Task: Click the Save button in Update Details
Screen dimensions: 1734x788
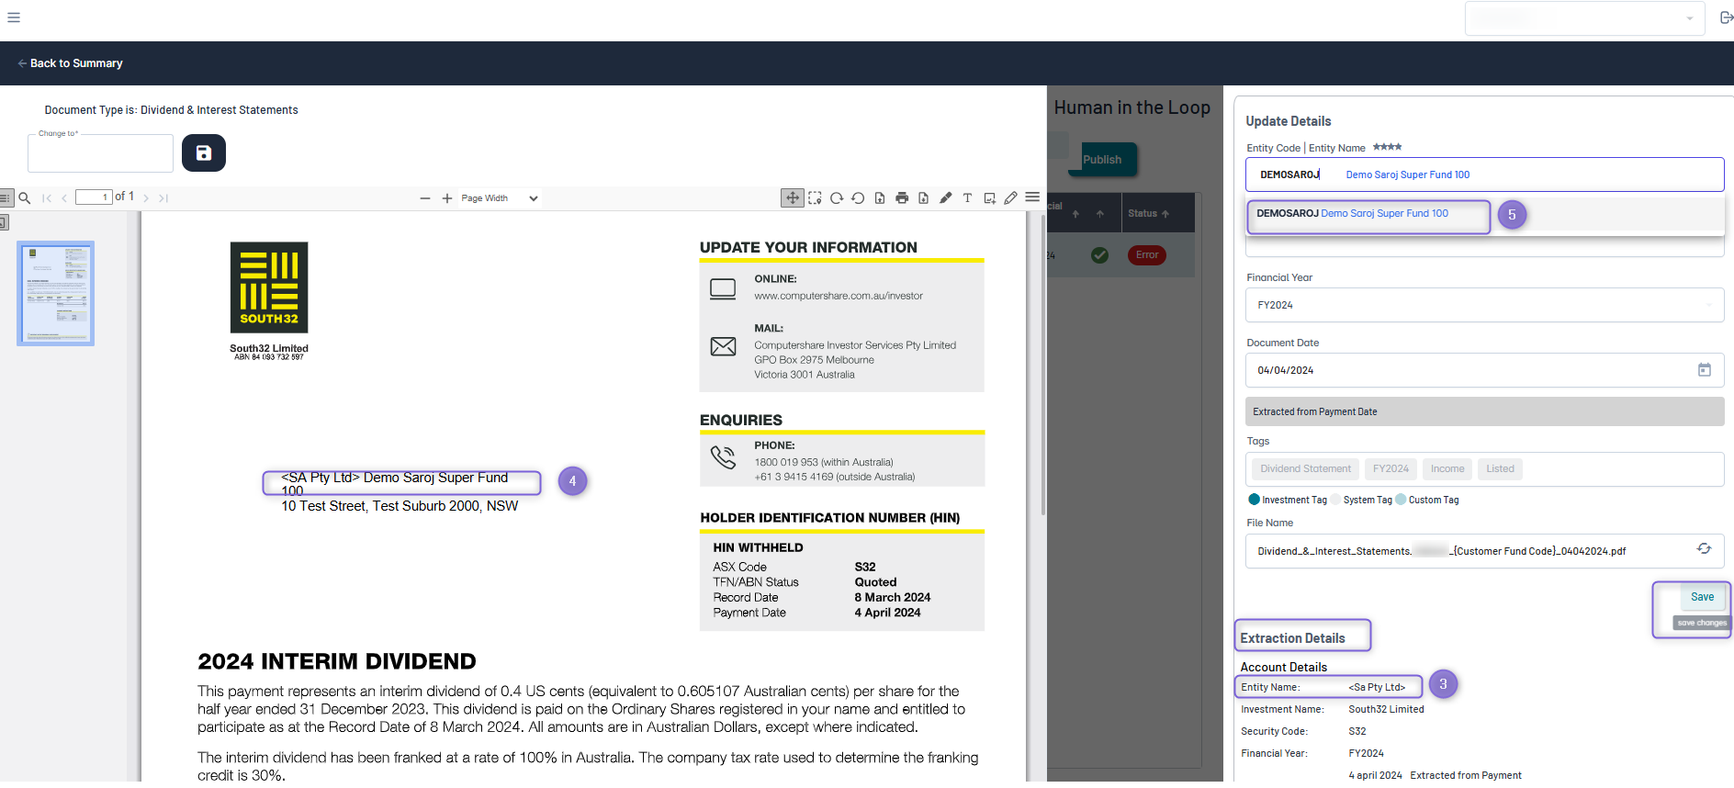Action: [x=1702, y=597]
